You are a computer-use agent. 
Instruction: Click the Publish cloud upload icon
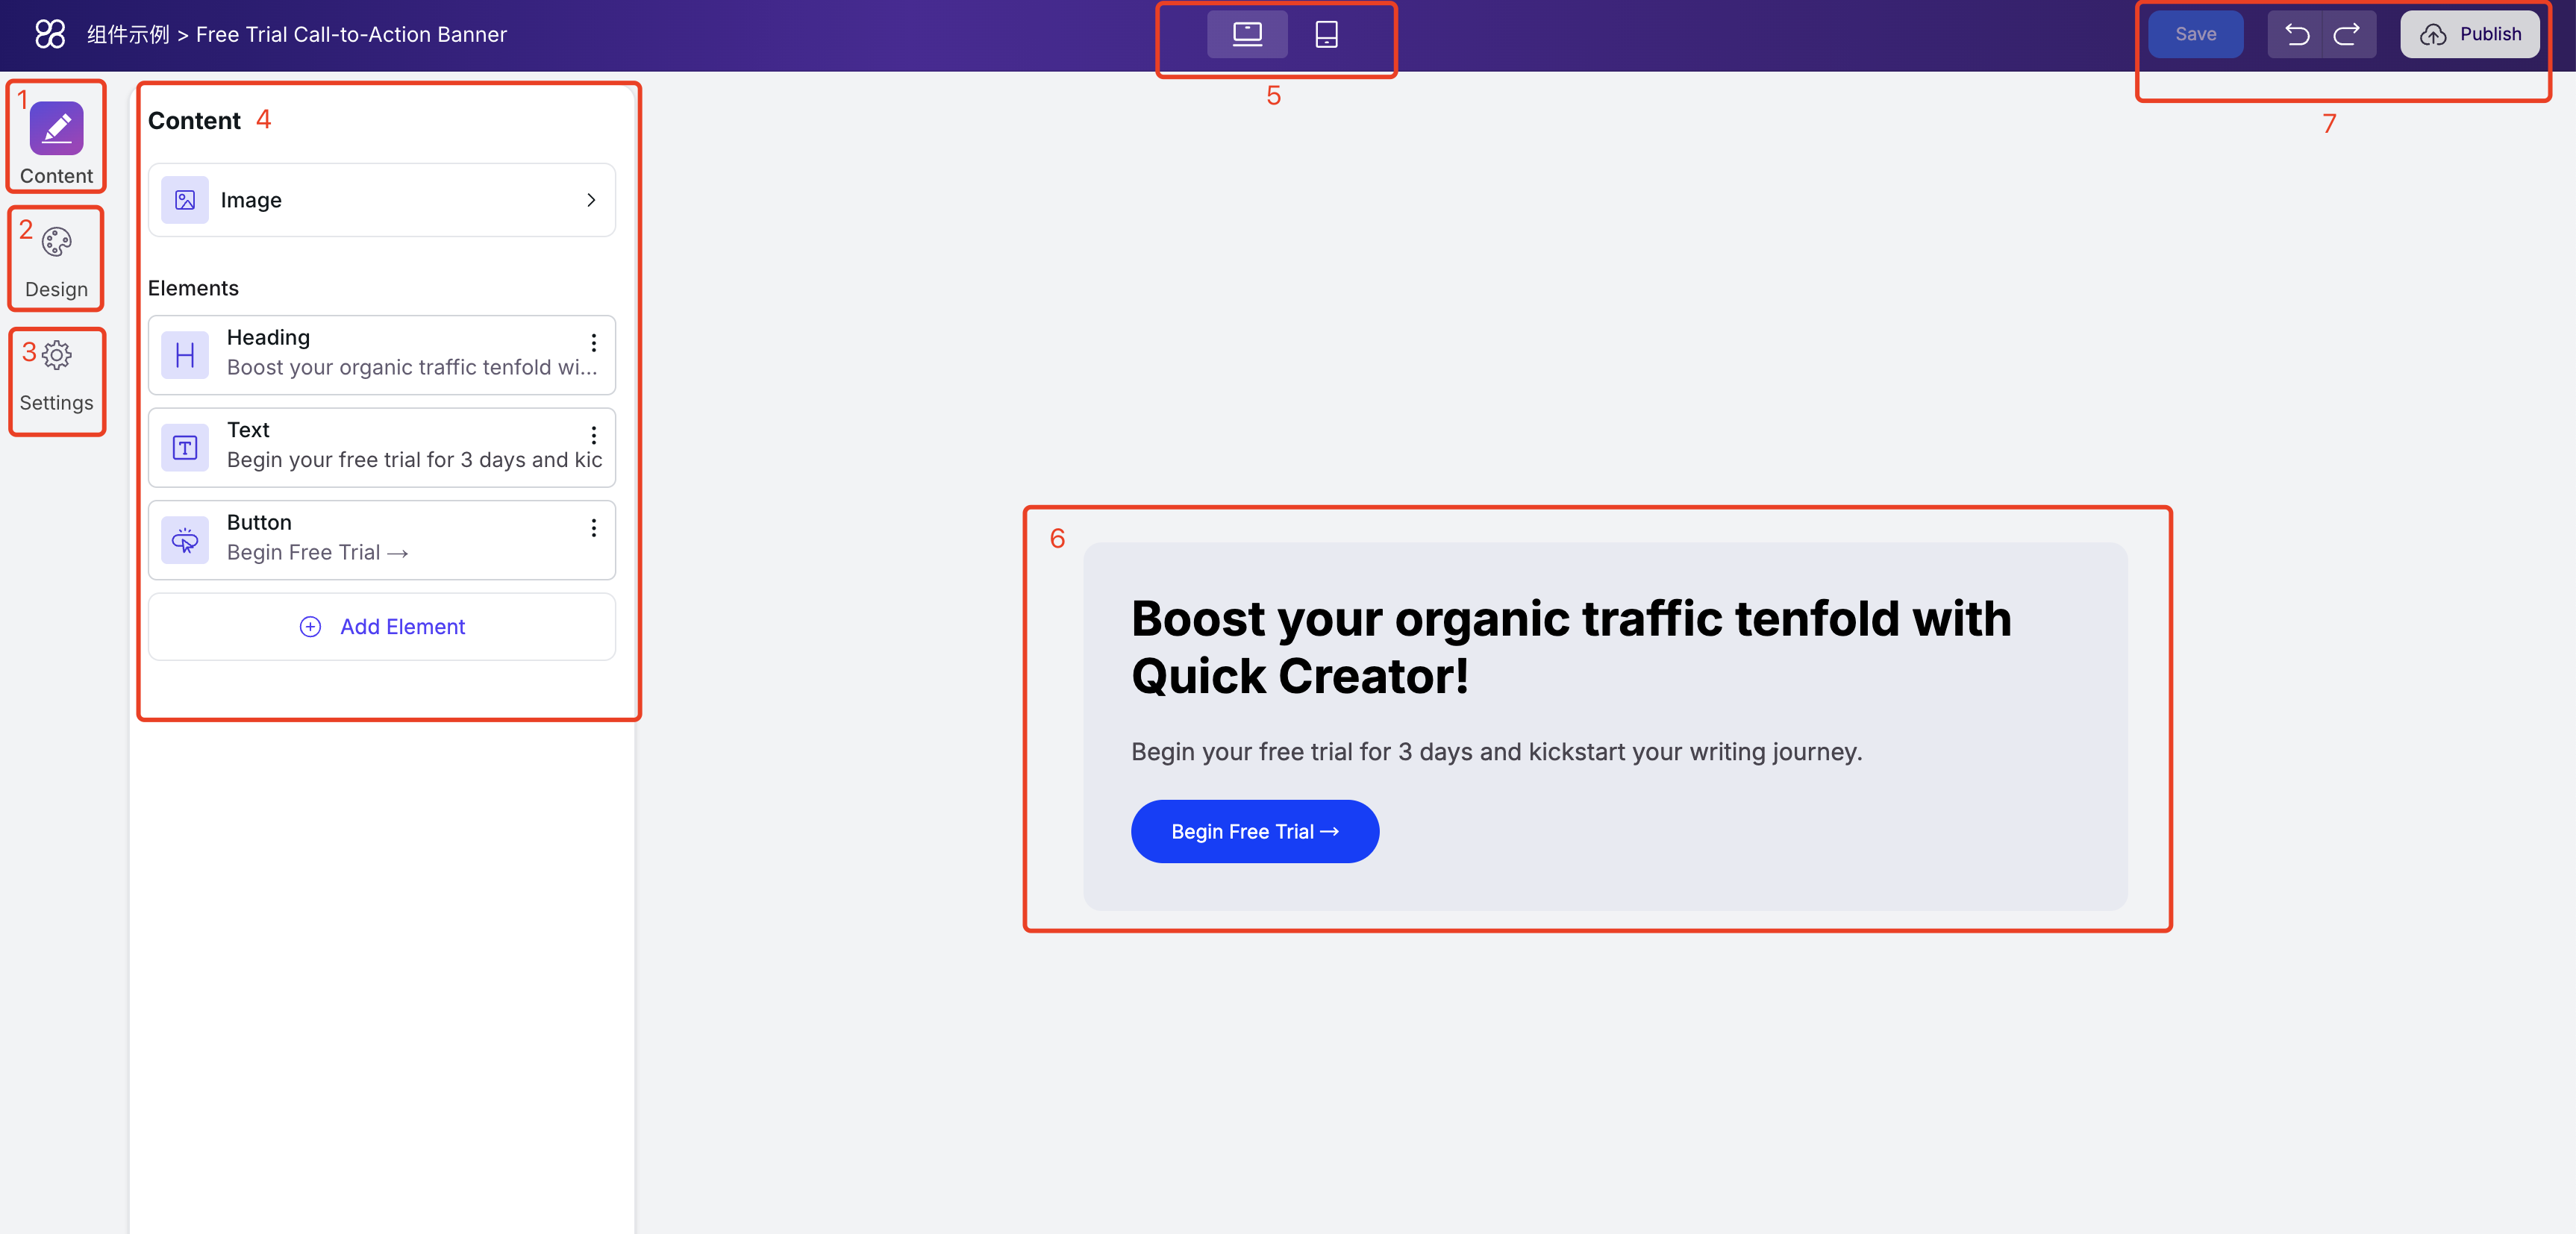(2432, 35)
